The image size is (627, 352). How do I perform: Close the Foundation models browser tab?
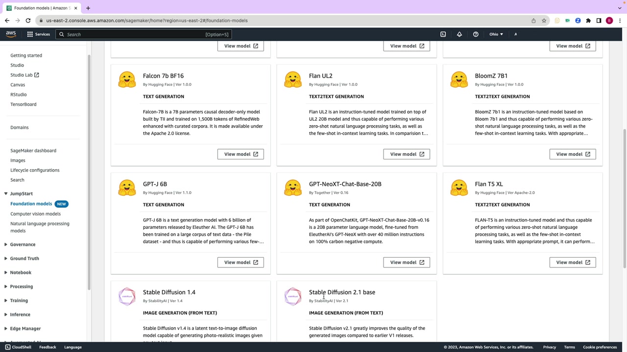pos(75,8)
